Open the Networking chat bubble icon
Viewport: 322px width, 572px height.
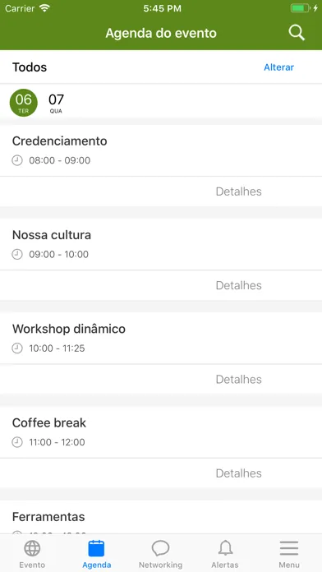pyautogui.click(x=160, y=548)
